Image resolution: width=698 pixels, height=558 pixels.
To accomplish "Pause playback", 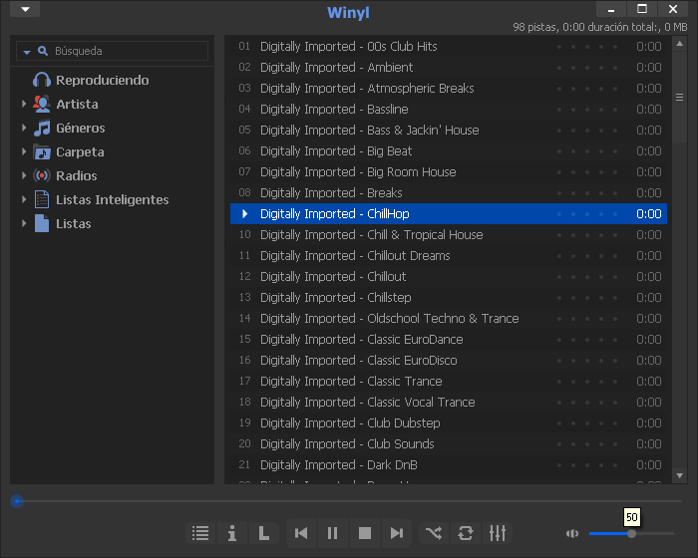I will click(332, 533).
